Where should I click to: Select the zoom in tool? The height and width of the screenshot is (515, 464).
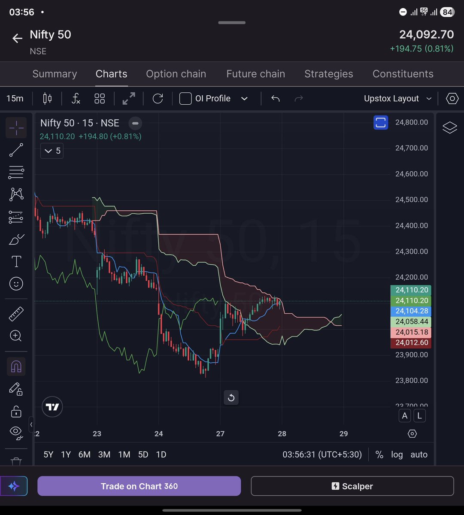click(16, 336)
